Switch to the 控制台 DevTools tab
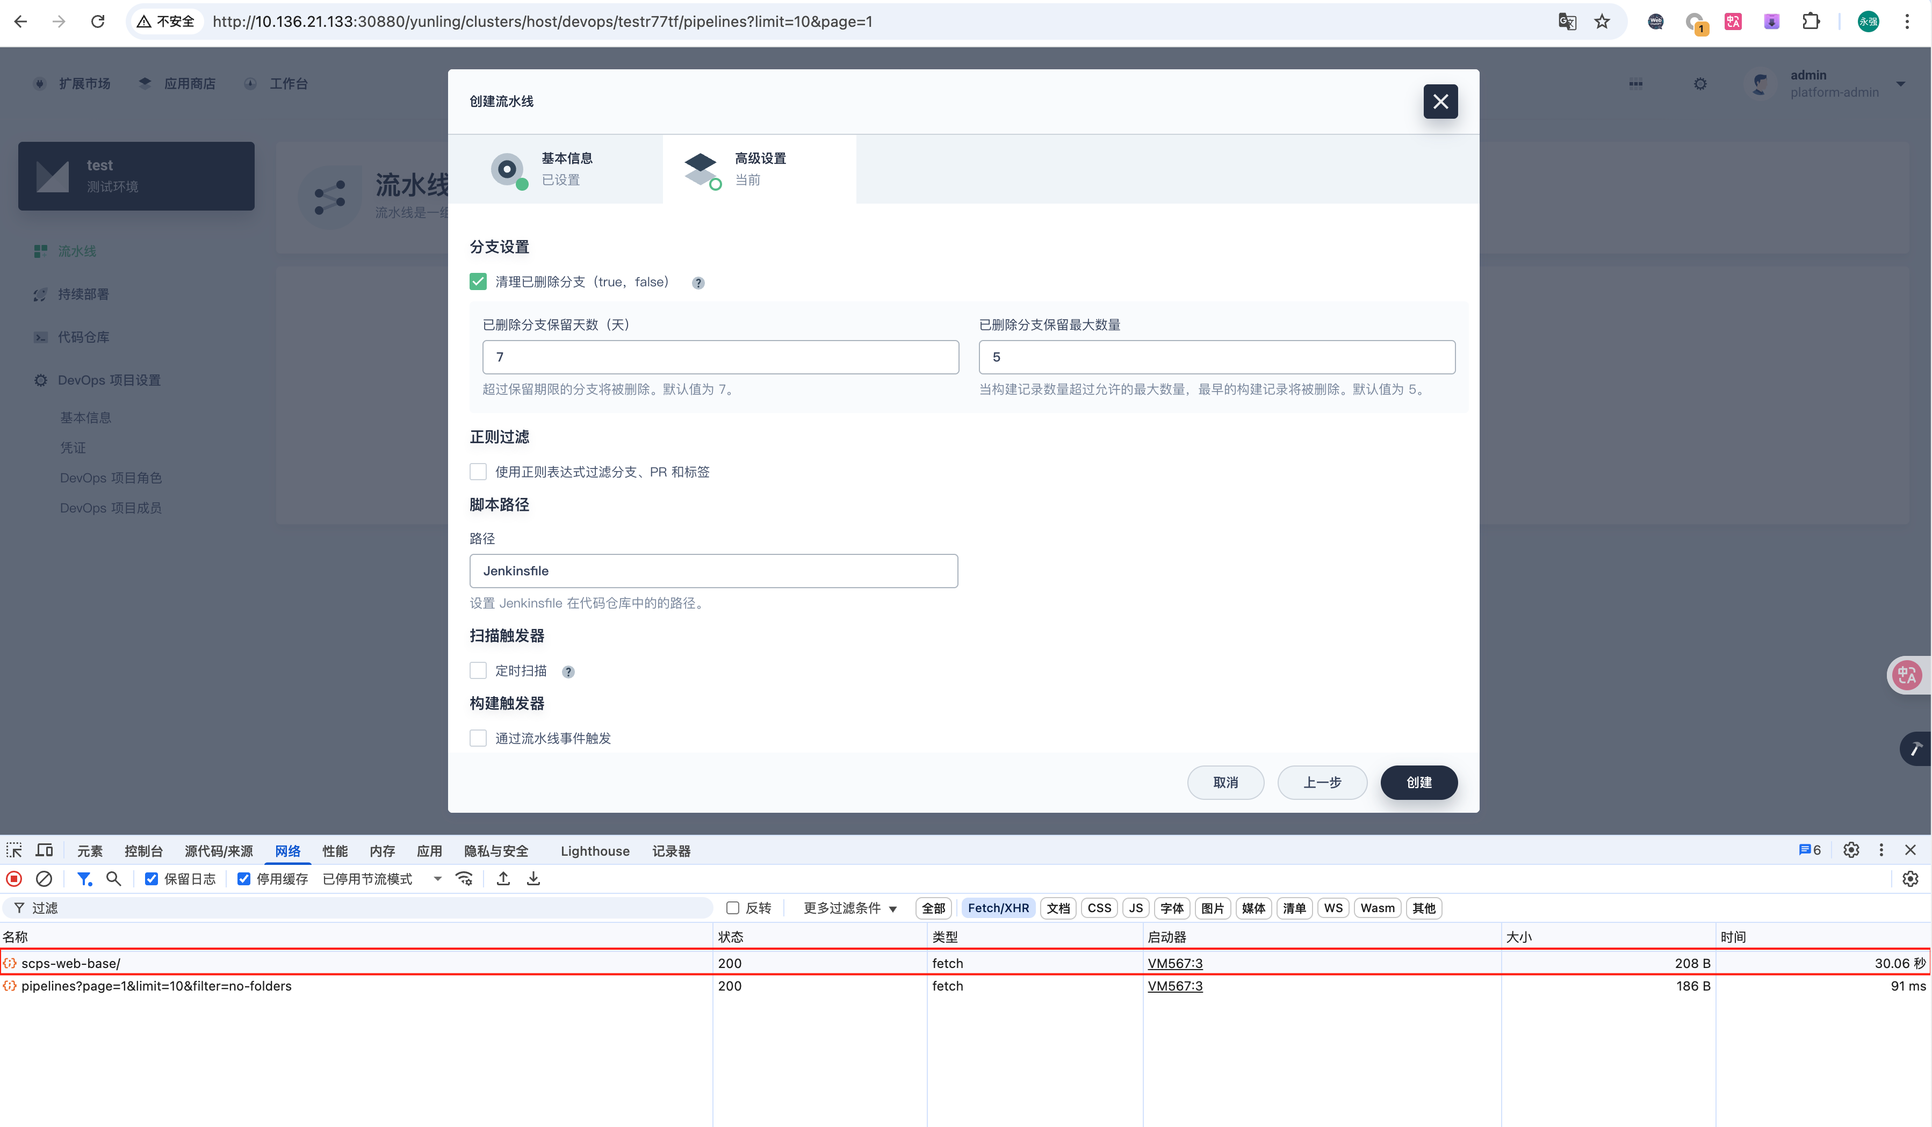 (x=143, y=851)
